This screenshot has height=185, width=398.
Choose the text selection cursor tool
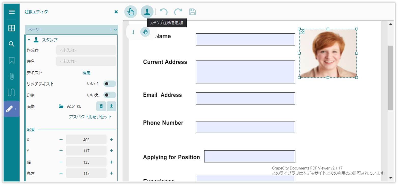[133, 32]
